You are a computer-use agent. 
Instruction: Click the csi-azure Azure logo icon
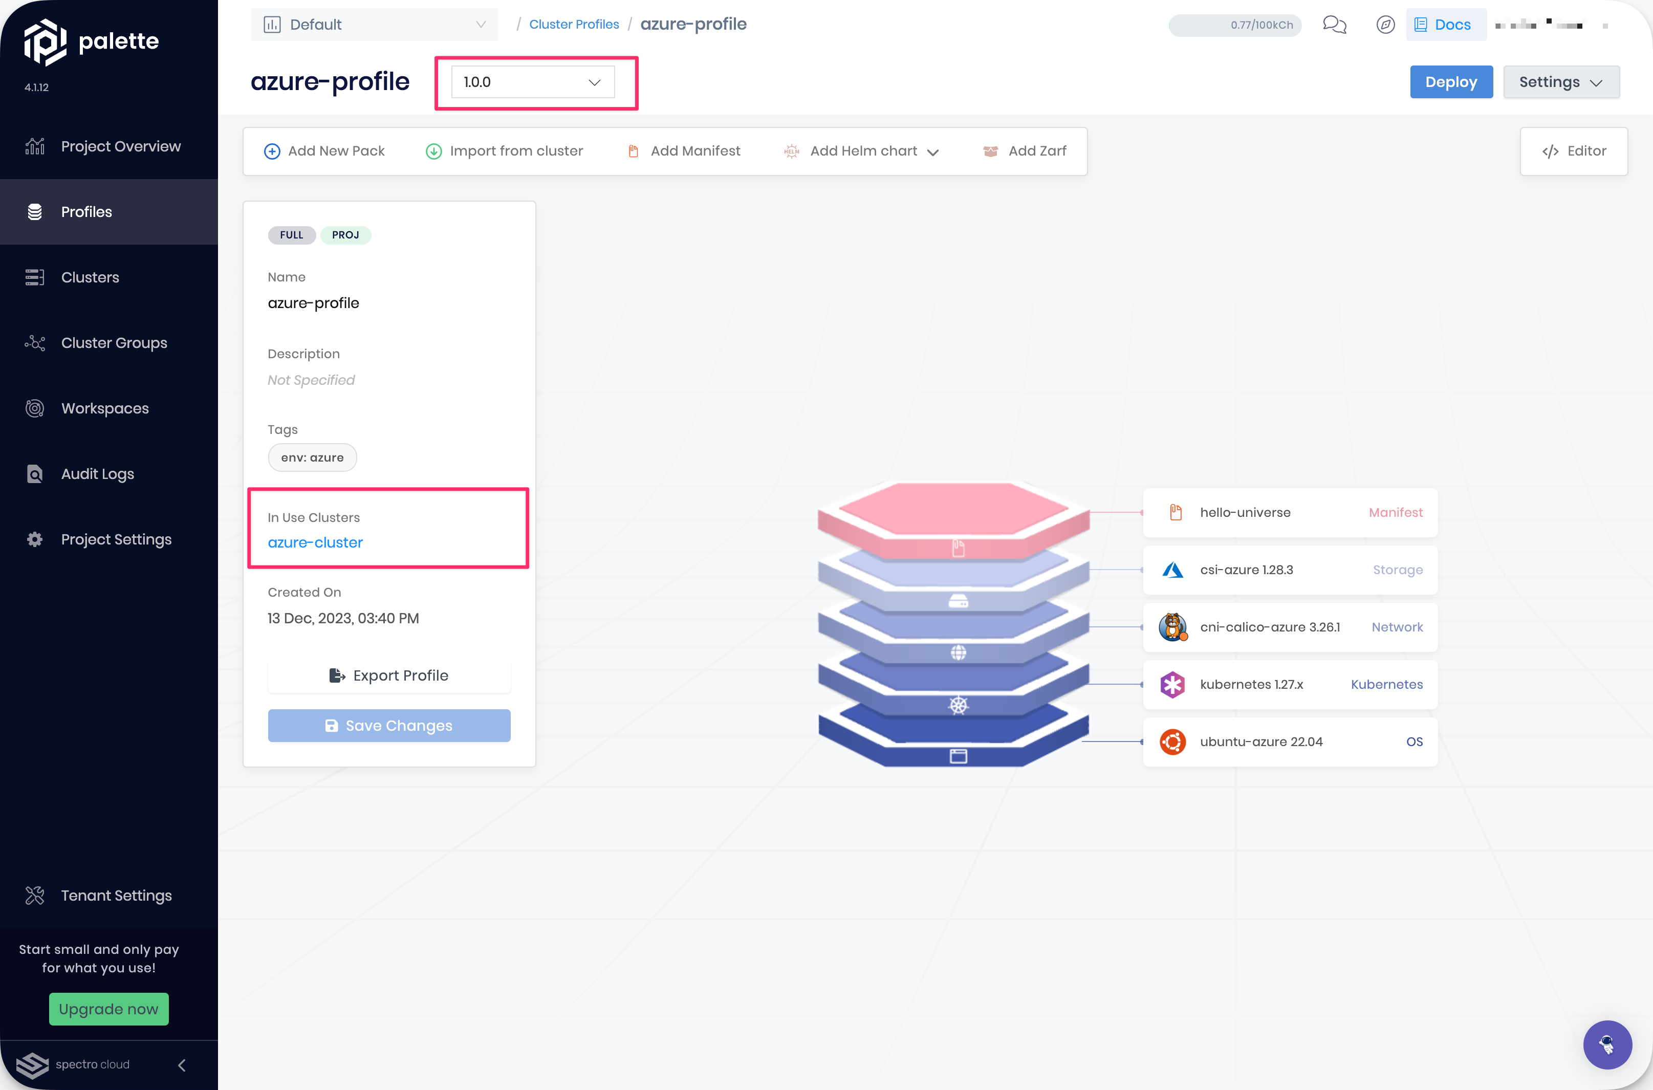click(1172, 570)
